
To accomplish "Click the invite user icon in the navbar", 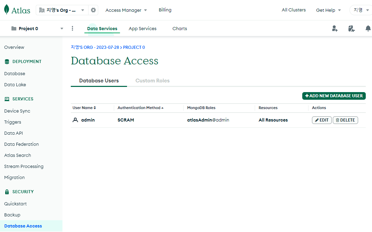I will pos(335,28).
